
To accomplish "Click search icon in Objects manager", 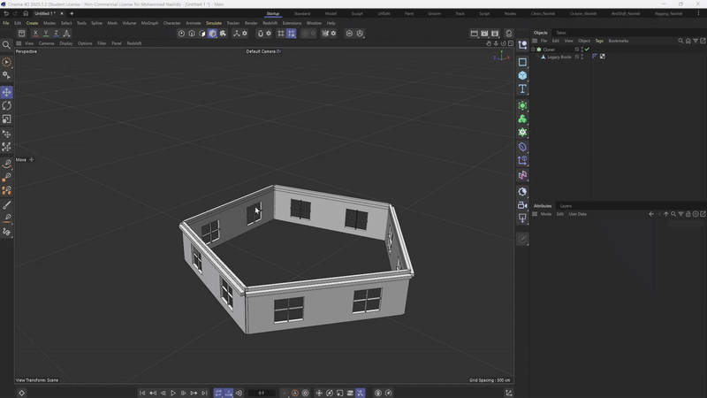I will tap(680, 41).
